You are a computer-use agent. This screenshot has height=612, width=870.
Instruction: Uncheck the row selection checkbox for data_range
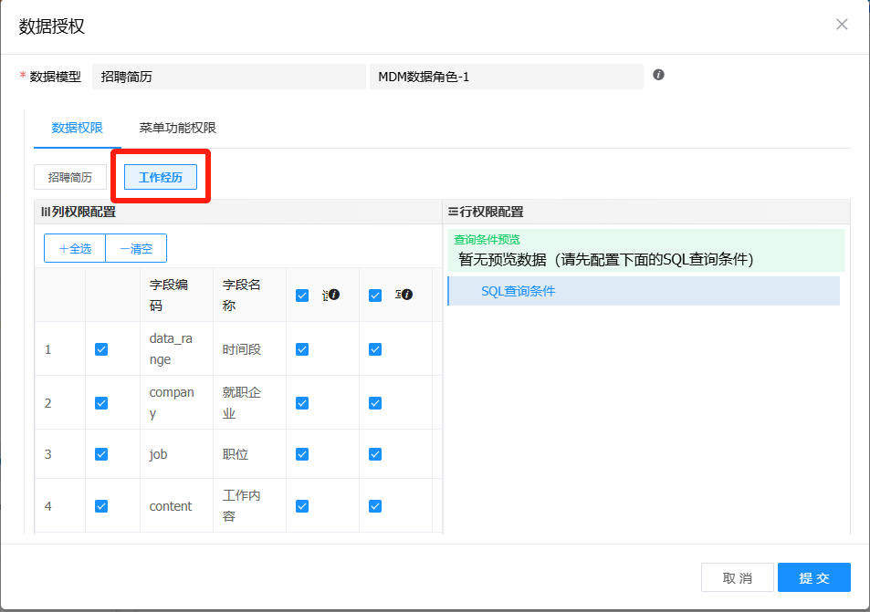[x=101, y=349]
